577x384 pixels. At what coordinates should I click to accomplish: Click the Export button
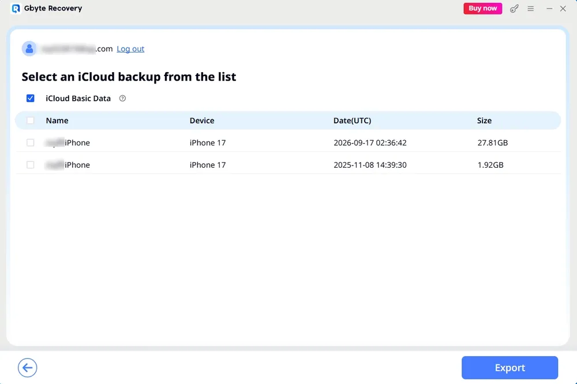tap(509, 367)
